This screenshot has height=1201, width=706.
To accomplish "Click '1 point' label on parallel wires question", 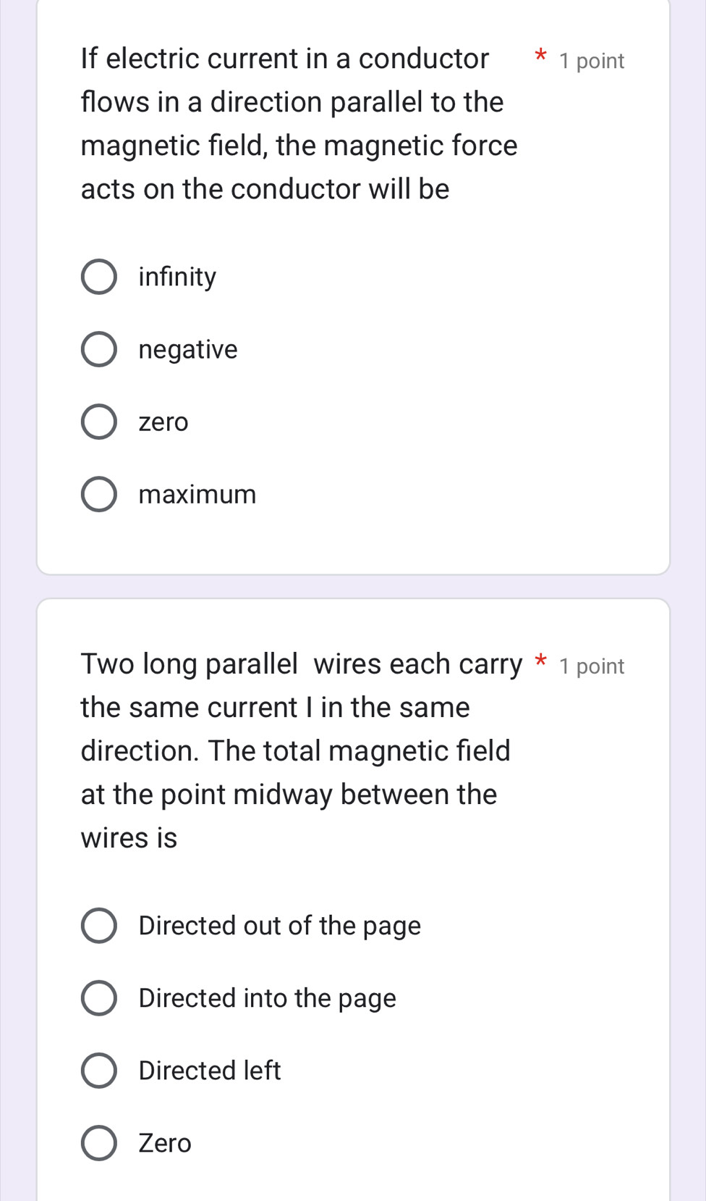I will click(592, 666).
